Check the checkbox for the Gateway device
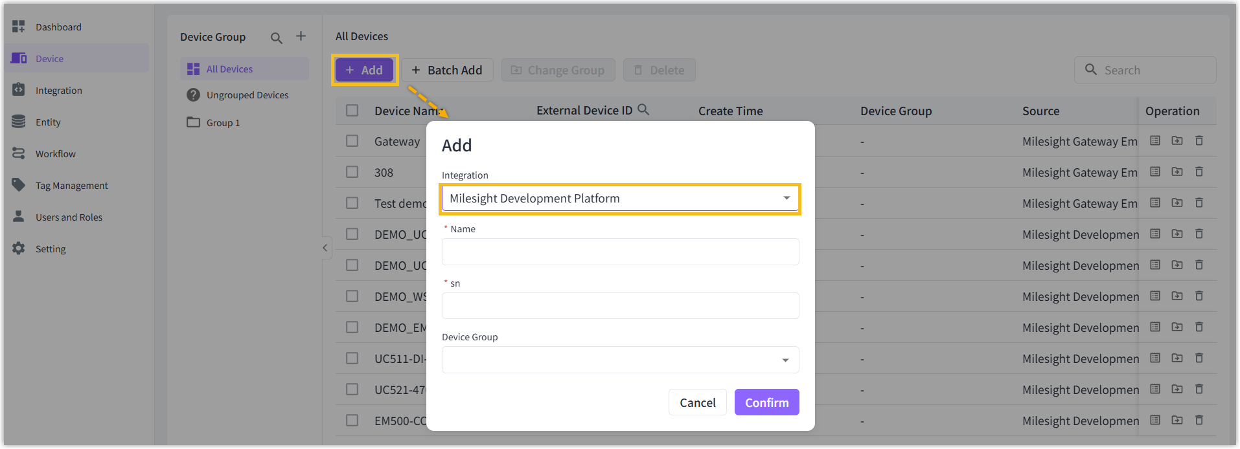 352,141
